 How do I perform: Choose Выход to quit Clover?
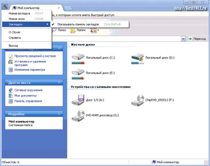[x=27, y=46]
